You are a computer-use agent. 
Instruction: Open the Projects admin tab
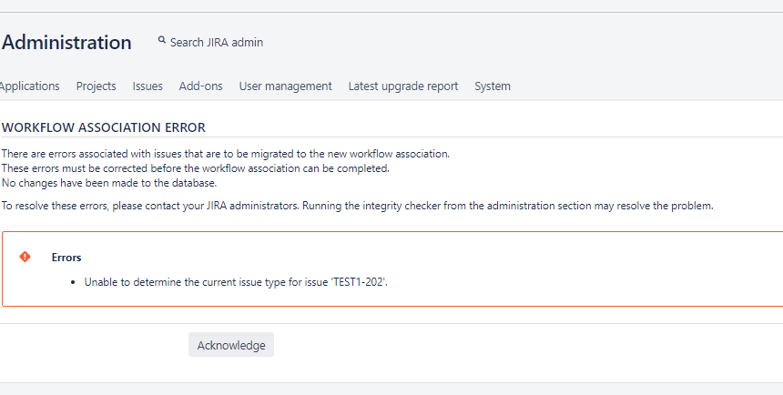coord(96,86)
